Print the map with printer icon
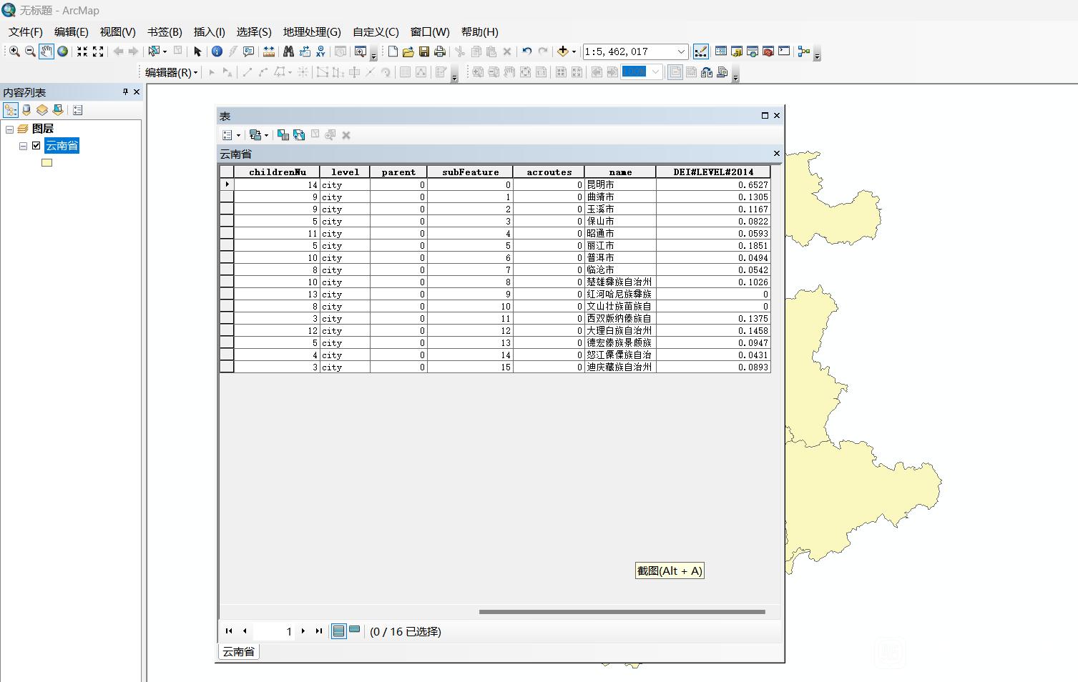 [440, 51]
